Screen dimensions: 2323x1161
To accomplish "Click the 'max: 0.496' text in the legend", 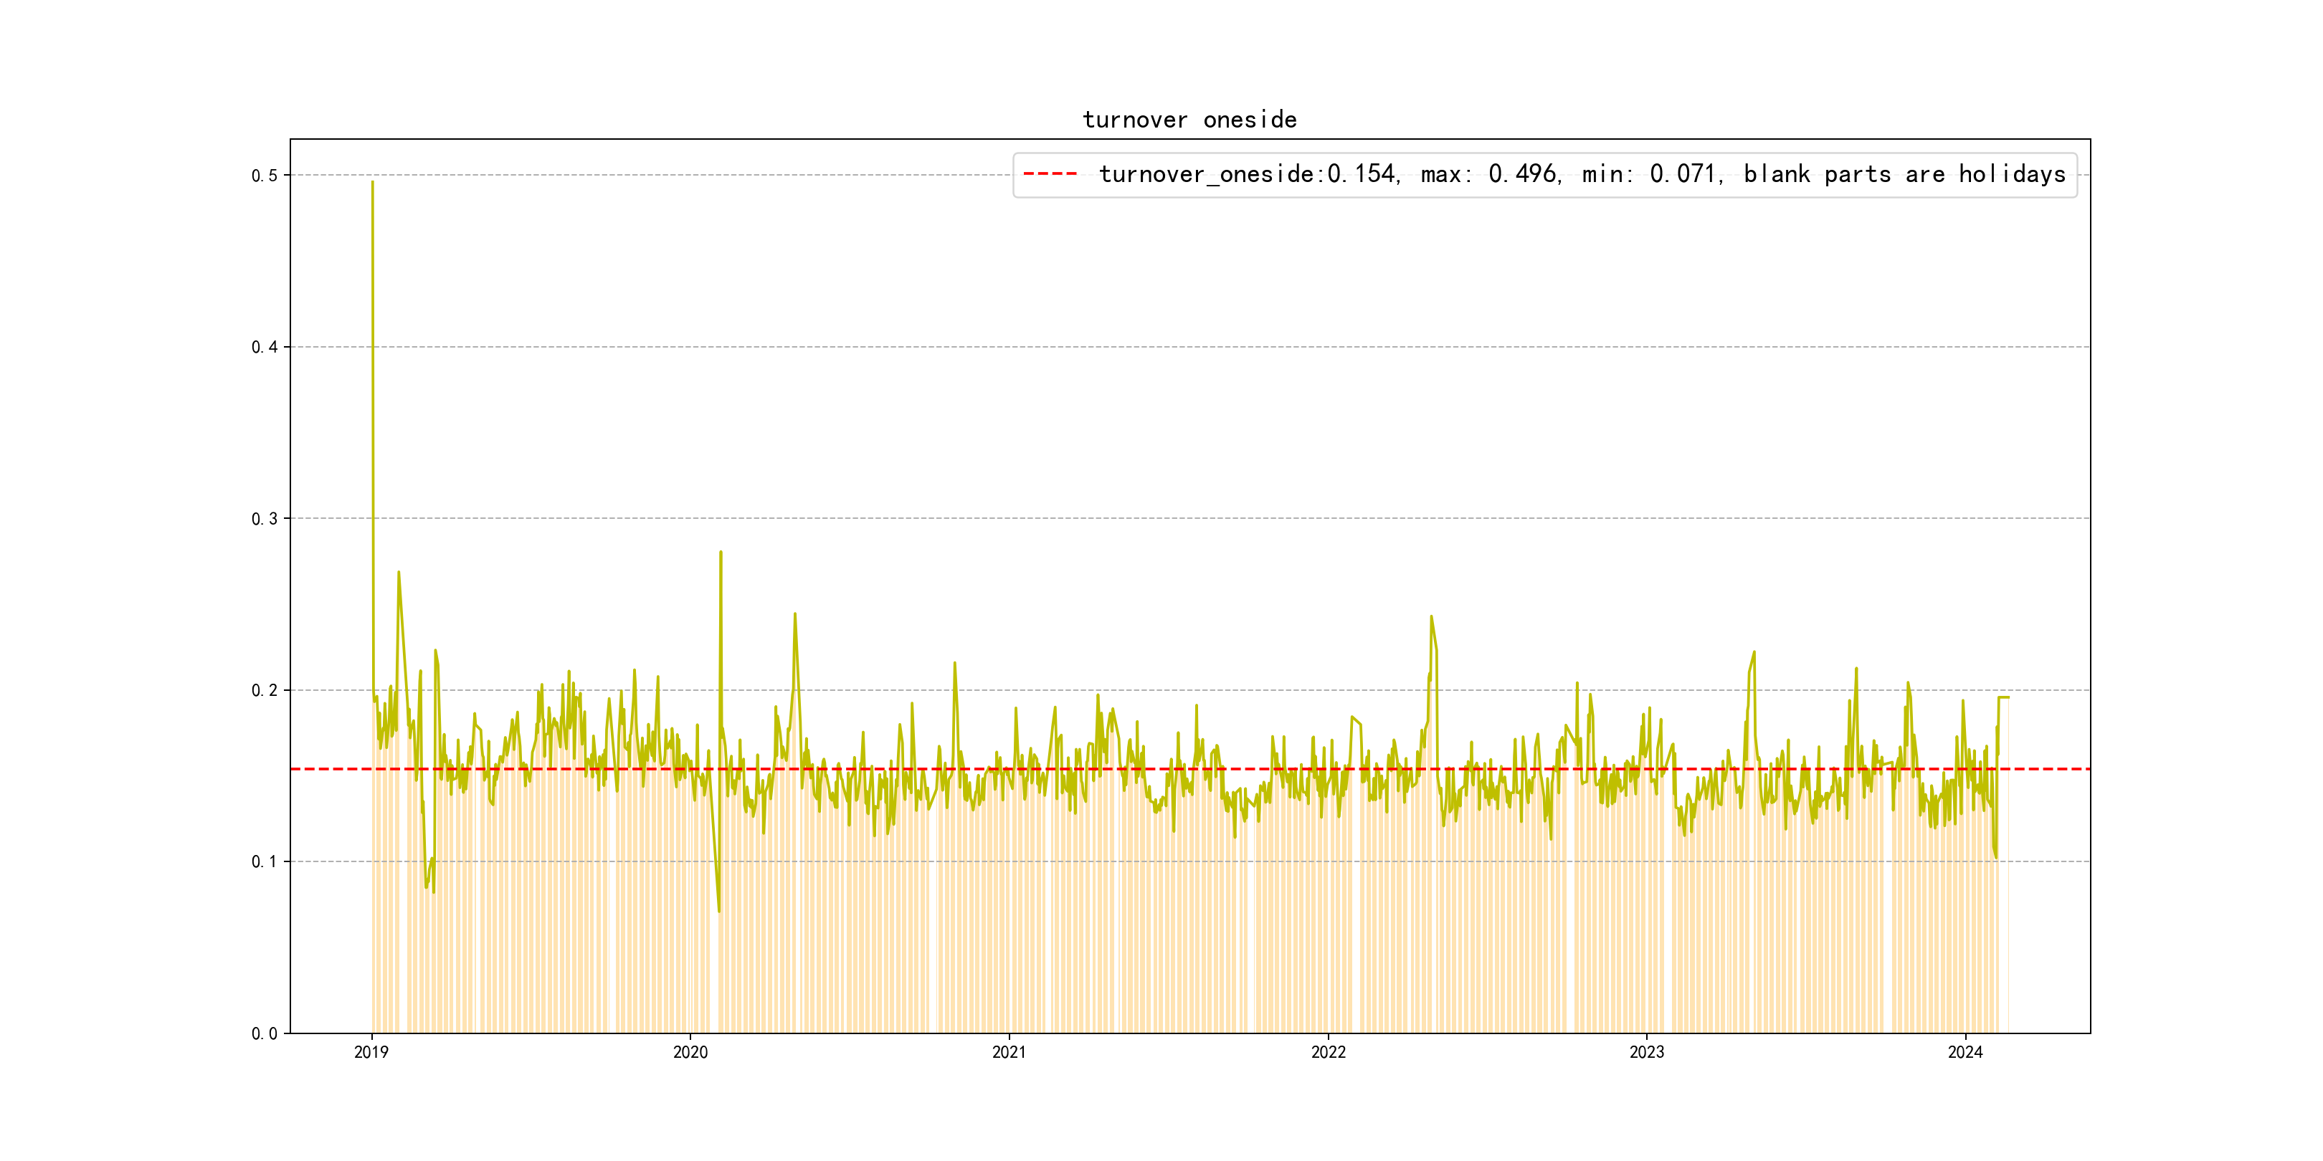I will click(1490, 174).
